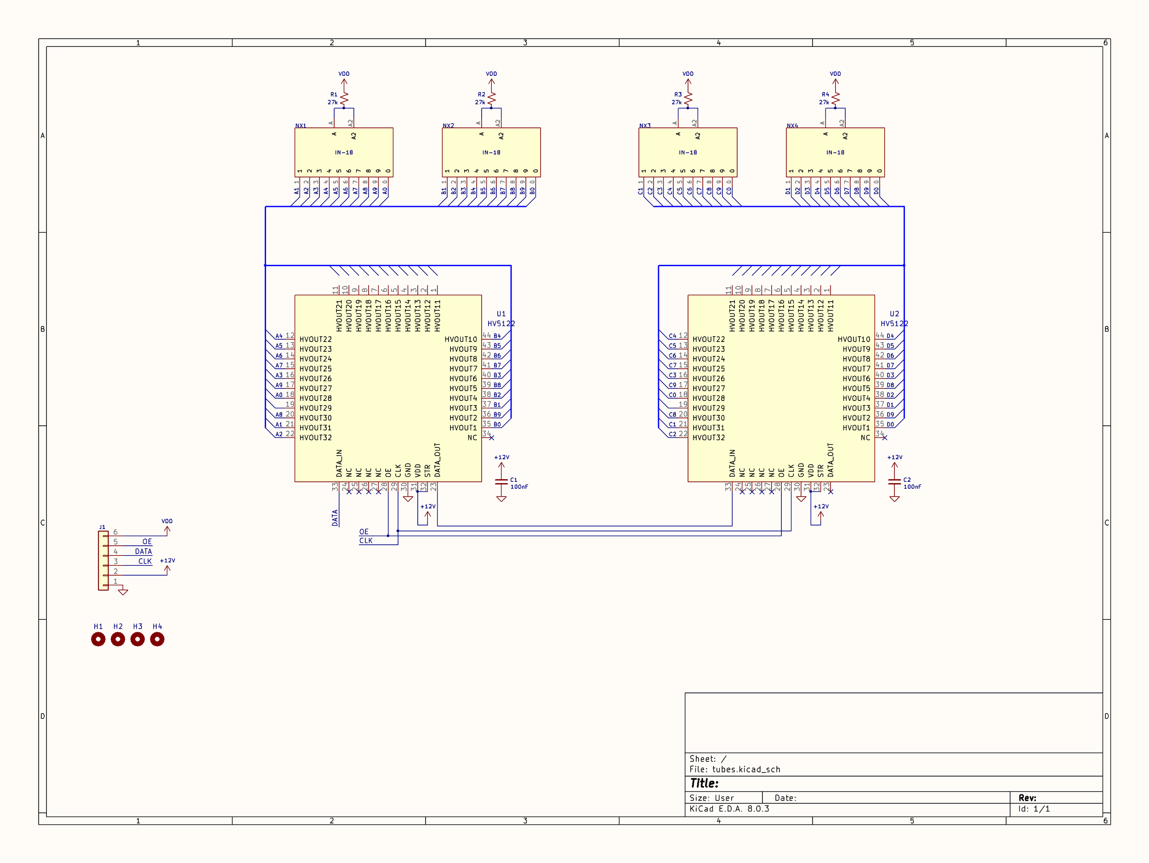
Task: Select mounting hole H4
Action: pyautogui.click(x=157, y=639)
